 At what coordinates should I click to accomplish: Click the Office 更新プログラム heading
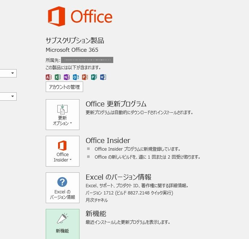tap(116, 104)
